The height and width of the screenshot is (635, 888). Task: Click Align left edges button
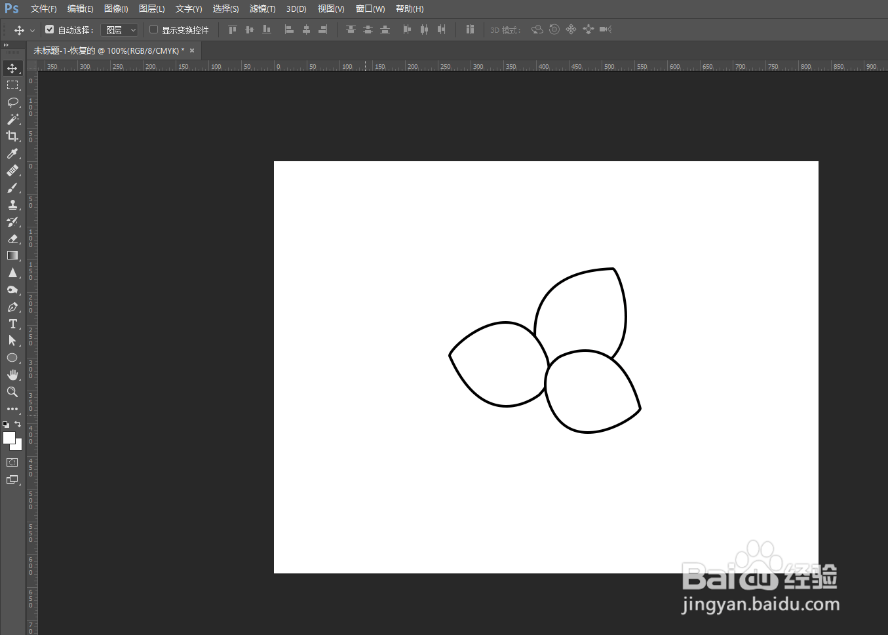(x=289, y=29)
